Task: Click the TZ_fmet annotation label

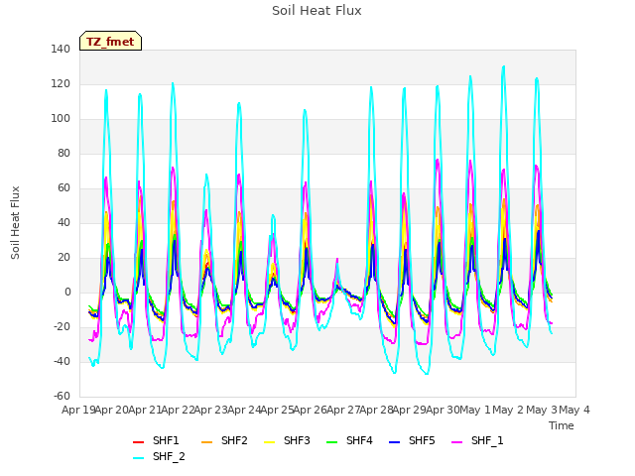Action: [110, 42]
